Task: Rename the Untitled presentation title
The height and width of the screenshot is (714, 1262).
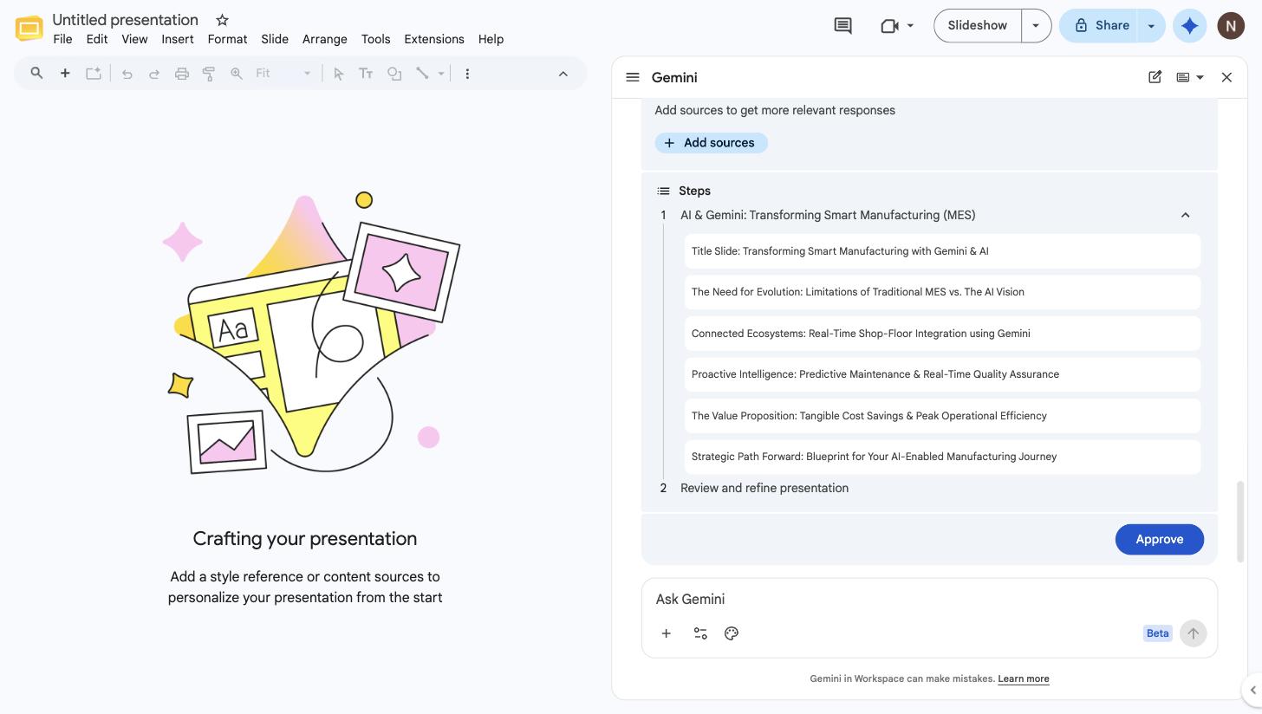Action: 125,20
